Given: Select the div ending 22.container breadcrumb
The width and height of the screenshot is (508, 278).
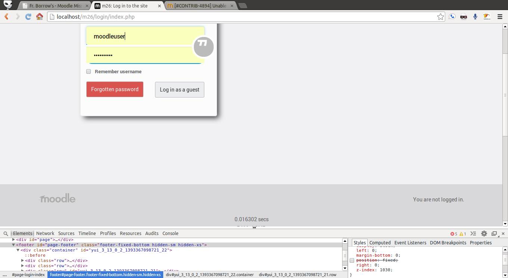Looking at the screenshot, I should [x=210, y=275].
